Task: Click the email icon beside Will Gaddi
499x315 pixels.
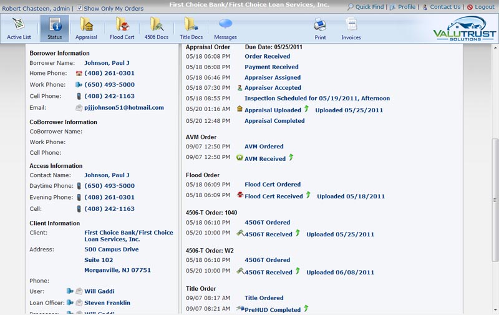Action: (79, 291)
